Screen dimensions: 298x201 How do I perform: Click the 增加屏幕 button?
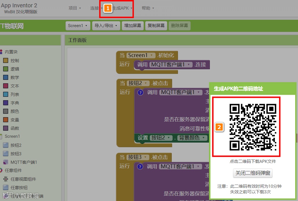tap(133, 26)
